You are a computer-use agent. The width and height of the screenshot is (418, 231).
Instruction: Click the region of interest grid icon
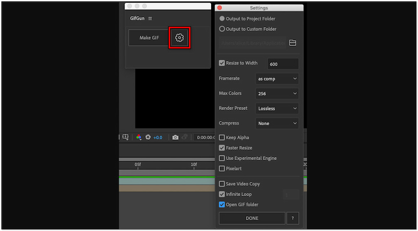[125, 137]
